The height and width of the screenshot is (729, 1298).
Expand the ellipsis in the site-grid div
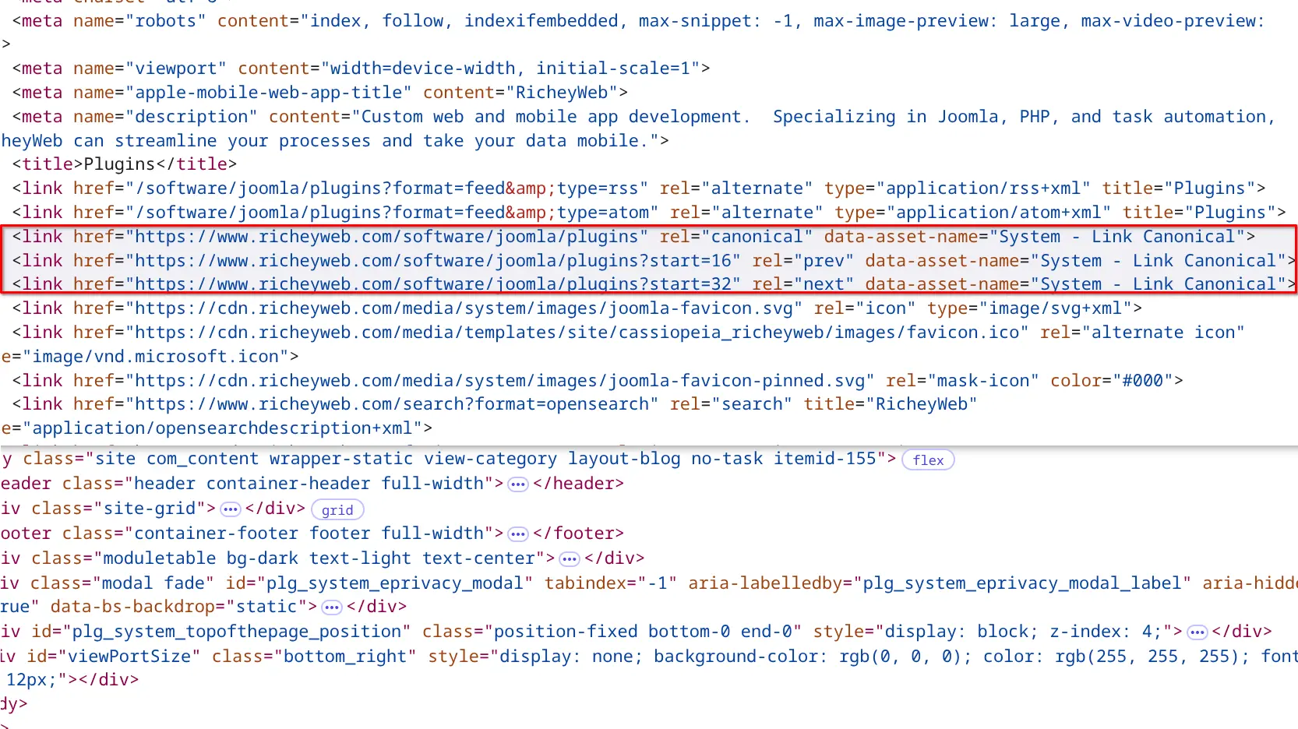pyautogui.click(x=230, y=509)
